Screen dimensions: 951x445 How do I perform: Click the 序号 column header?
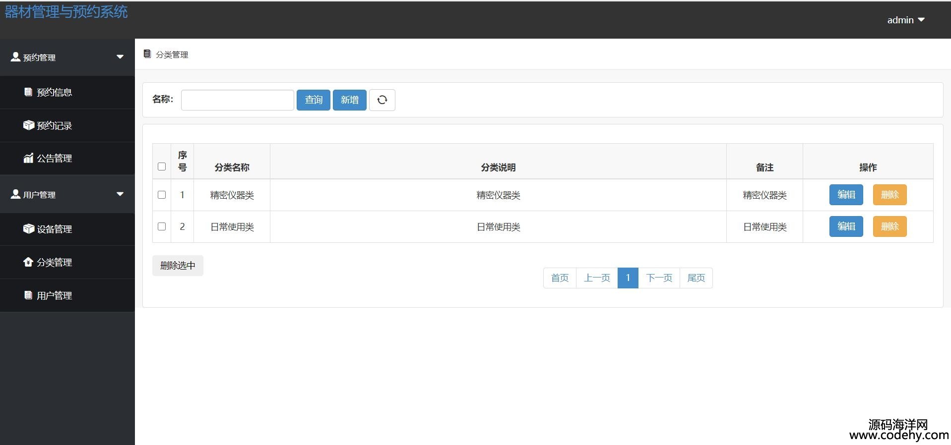tap(182, 162)
